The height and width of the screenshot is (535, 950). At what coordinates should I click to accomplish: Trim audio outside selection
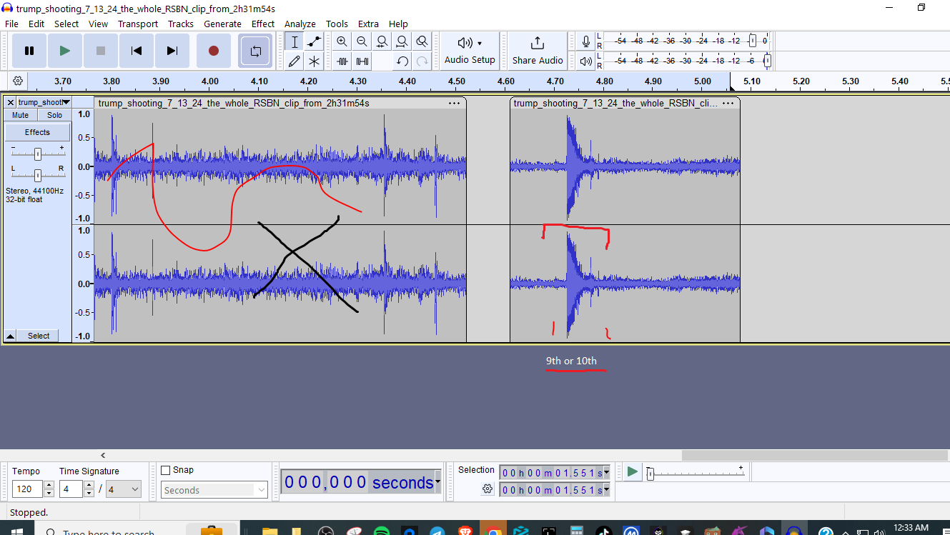click(x=342, y=61)
